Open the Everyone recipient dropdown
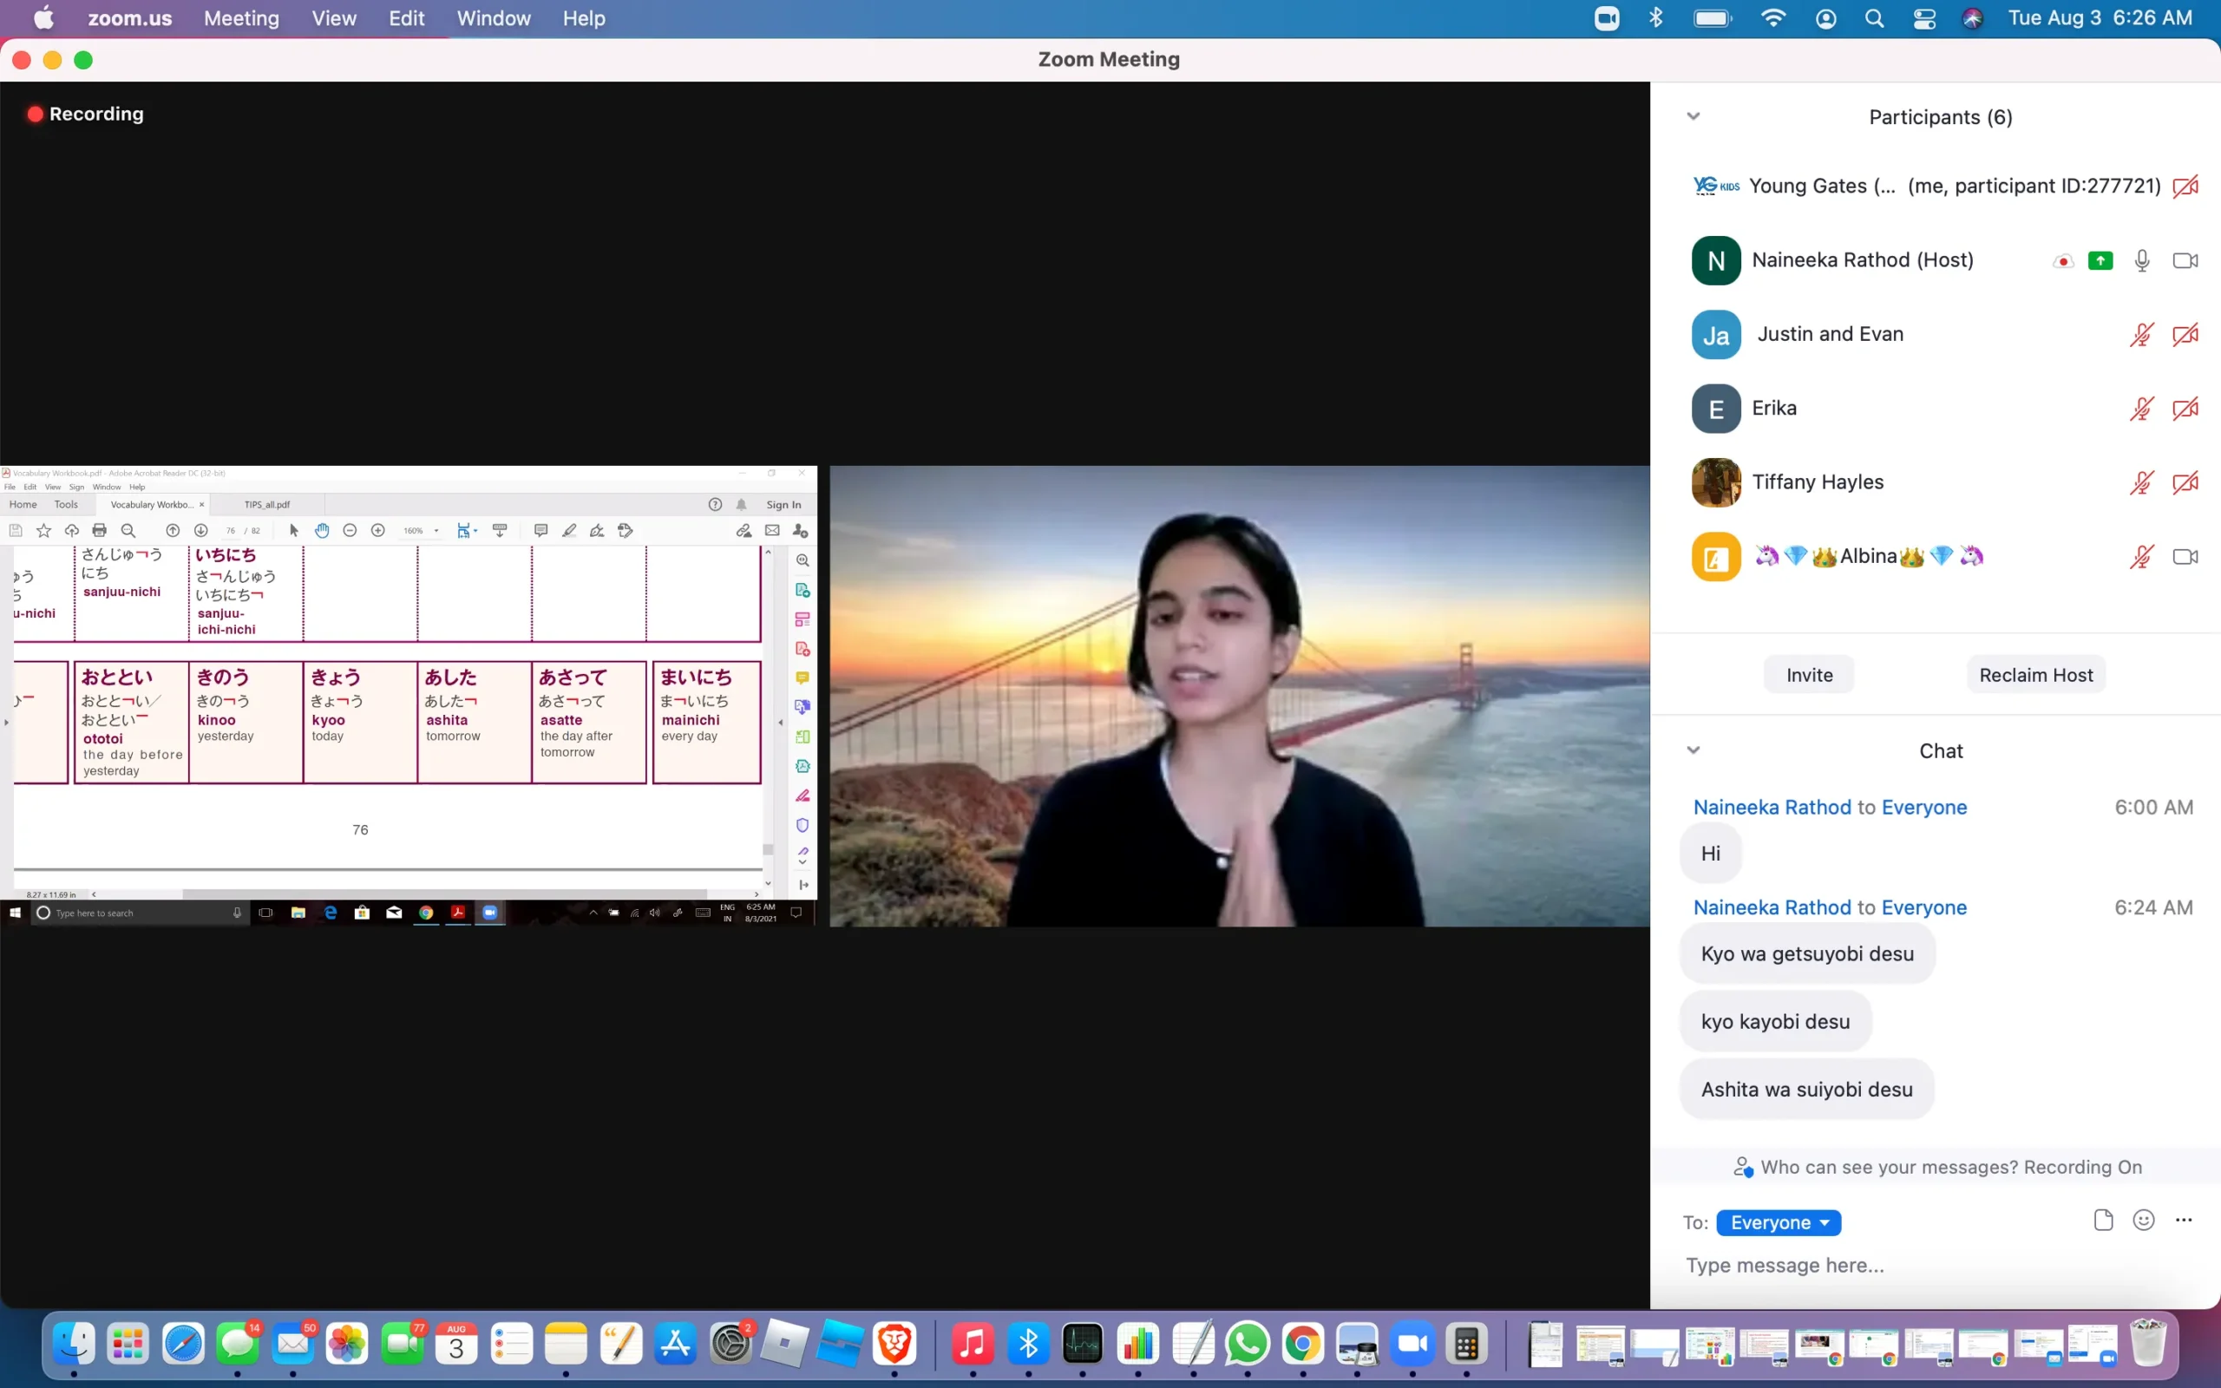Image resolution: width=2221 pixels, height=1388 pixels. pos(1778,1223)
